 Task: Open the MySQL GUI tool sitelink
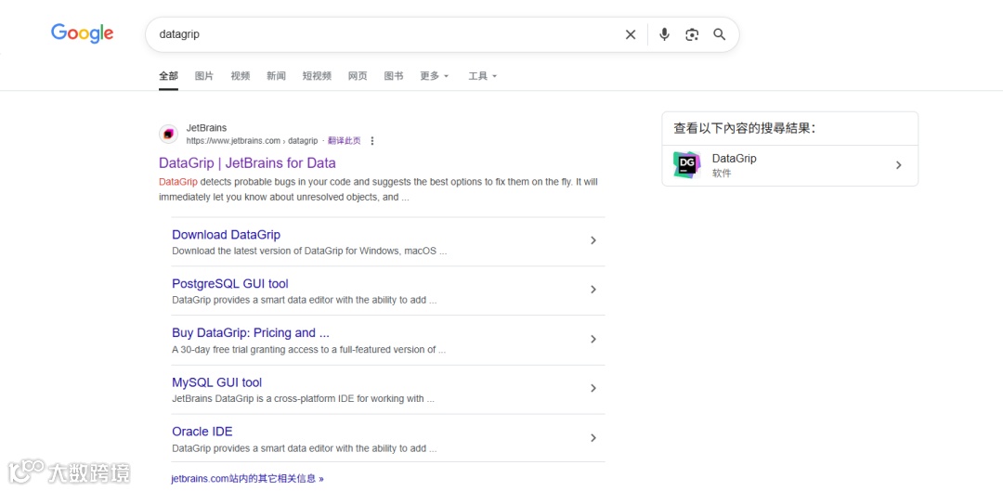click(x=216, y=382)
